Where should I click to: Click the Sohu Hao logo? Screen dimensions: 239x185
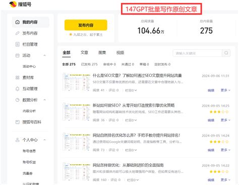click(x=20, y=4)
